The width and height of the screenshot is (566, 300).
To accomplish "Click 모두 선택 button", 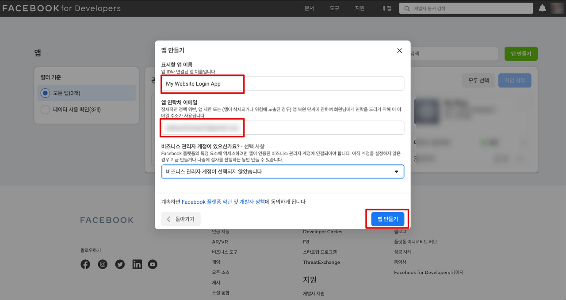I will 478,80.
